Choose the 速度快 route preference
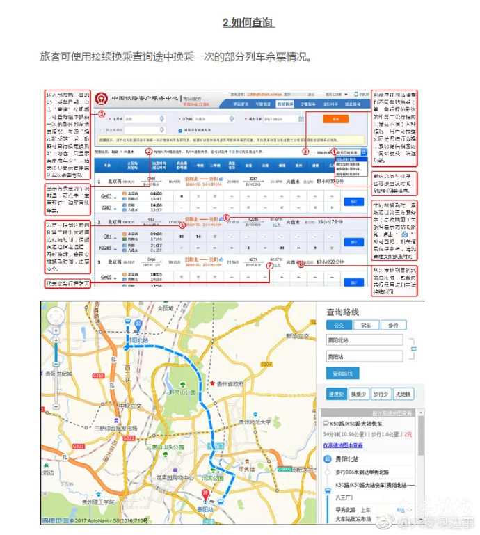The width and height of the screenshot is (480, 535). (x=337, y=394)
